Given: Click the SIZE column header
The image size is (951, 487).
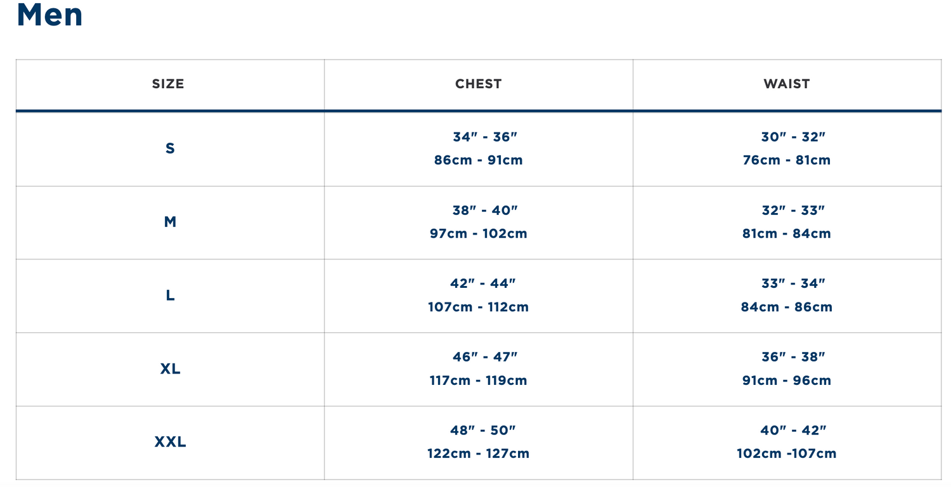Looking at the screenshot, I should [168, 84].
